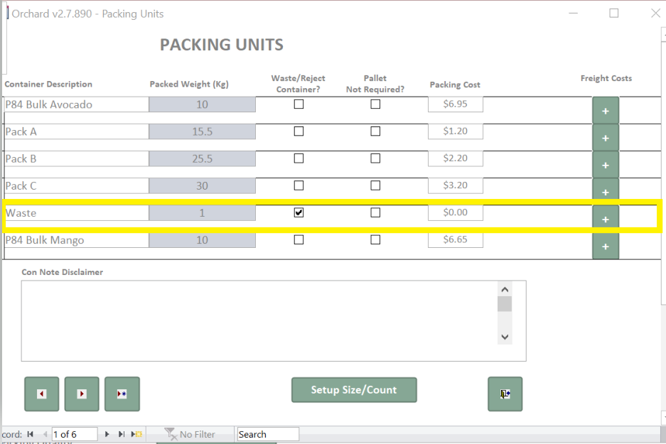The width and height of the screenshot is (666, 444).
Task: Click the previous record arrow button
Action: point(42,394)
